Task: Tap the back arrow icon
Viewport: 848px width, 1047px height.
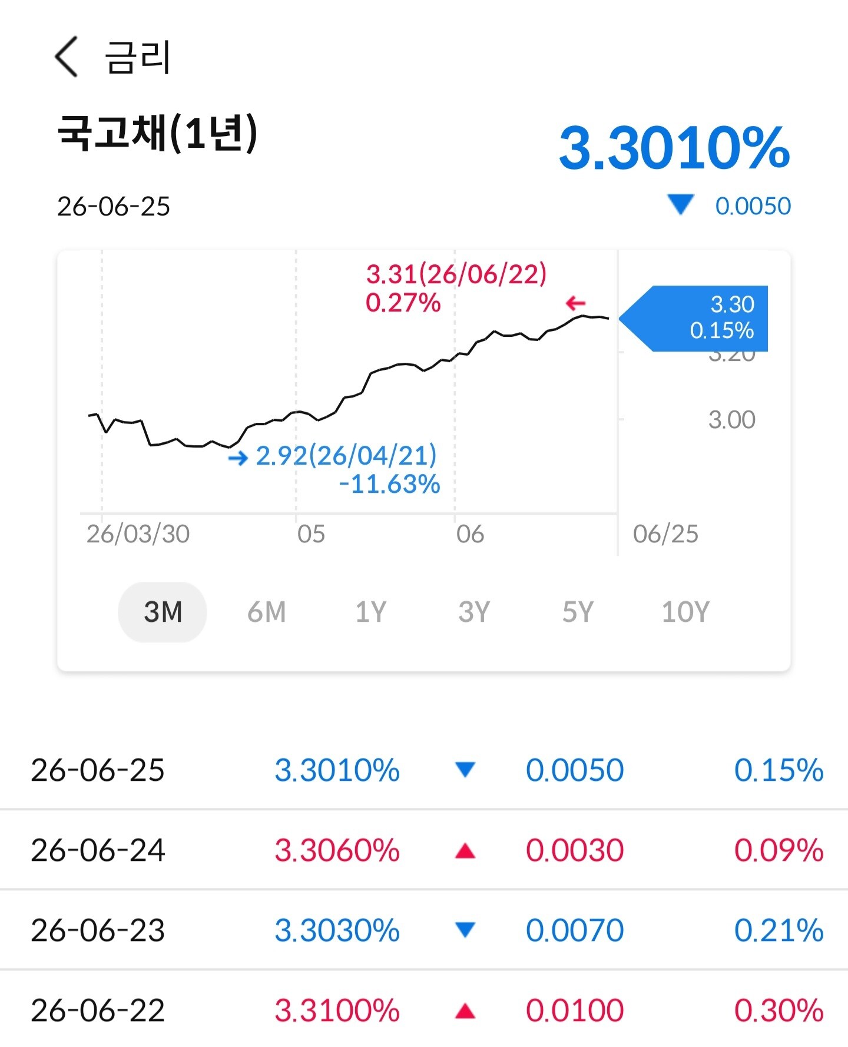Action: point(66,57)
